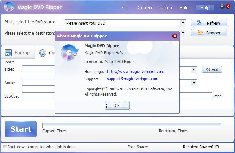Viewport: 235px width, 153px height.
Task: Click the Audio input field
Action: (38, 82)
